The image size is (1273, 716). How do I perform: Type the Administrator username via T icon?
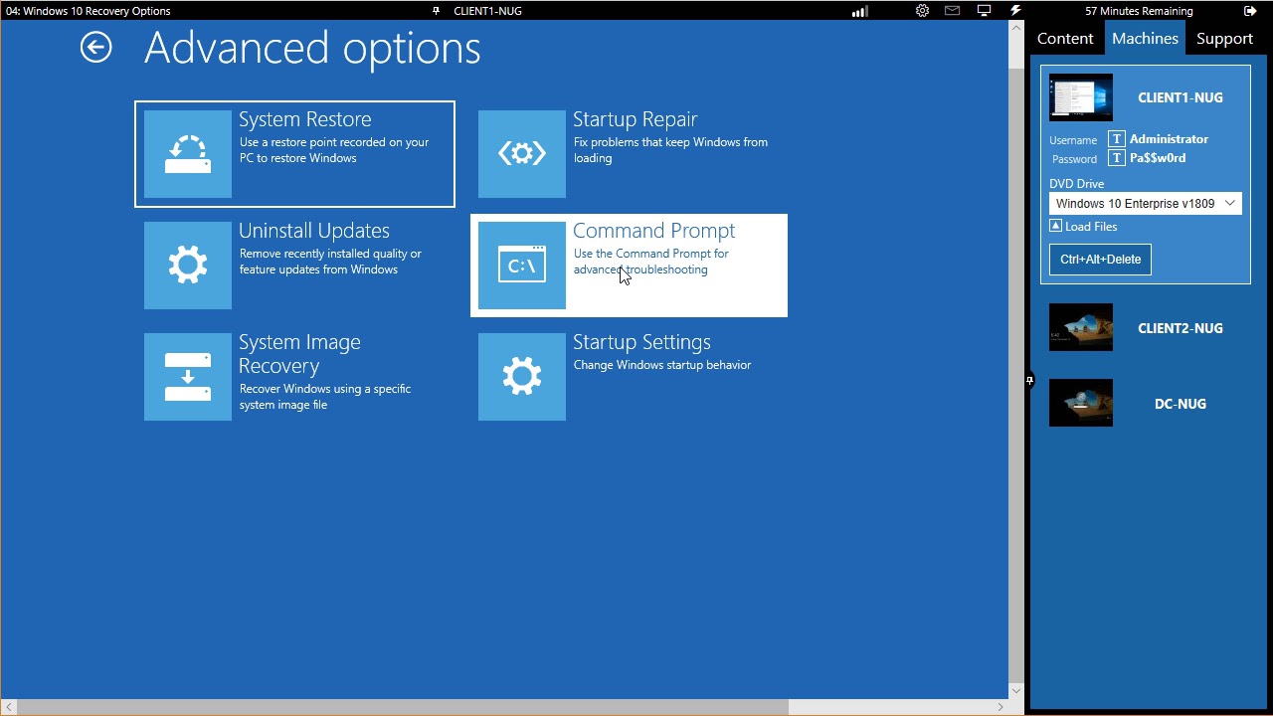tap(1117, 139)
